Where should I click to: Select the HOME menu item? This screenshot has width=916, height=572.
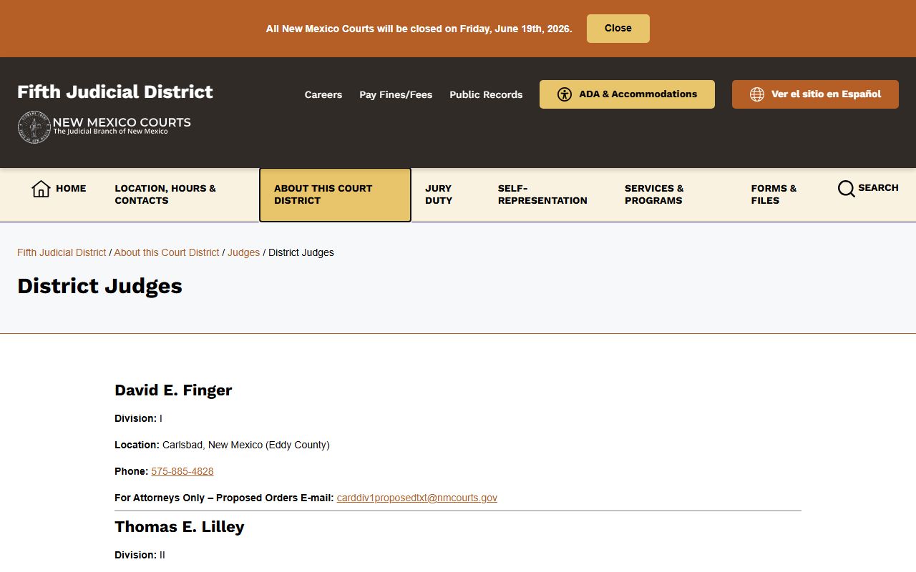(x=71, y=189)
